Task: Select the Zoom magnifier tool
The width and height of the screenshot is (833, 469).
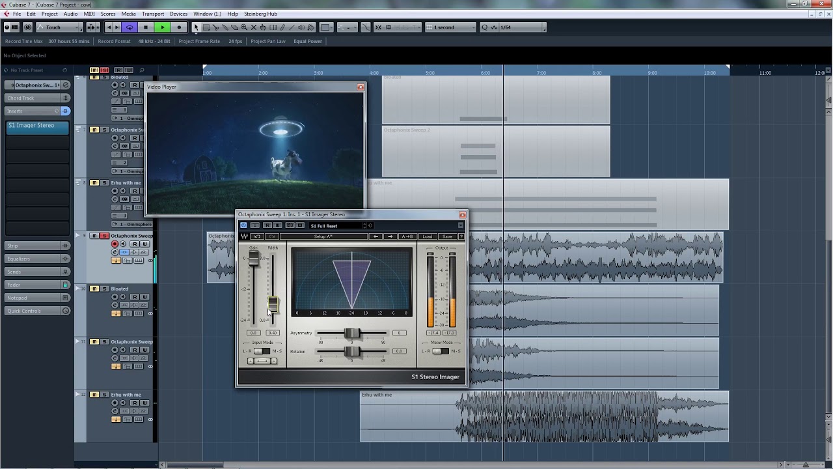Action: (244, 27)
